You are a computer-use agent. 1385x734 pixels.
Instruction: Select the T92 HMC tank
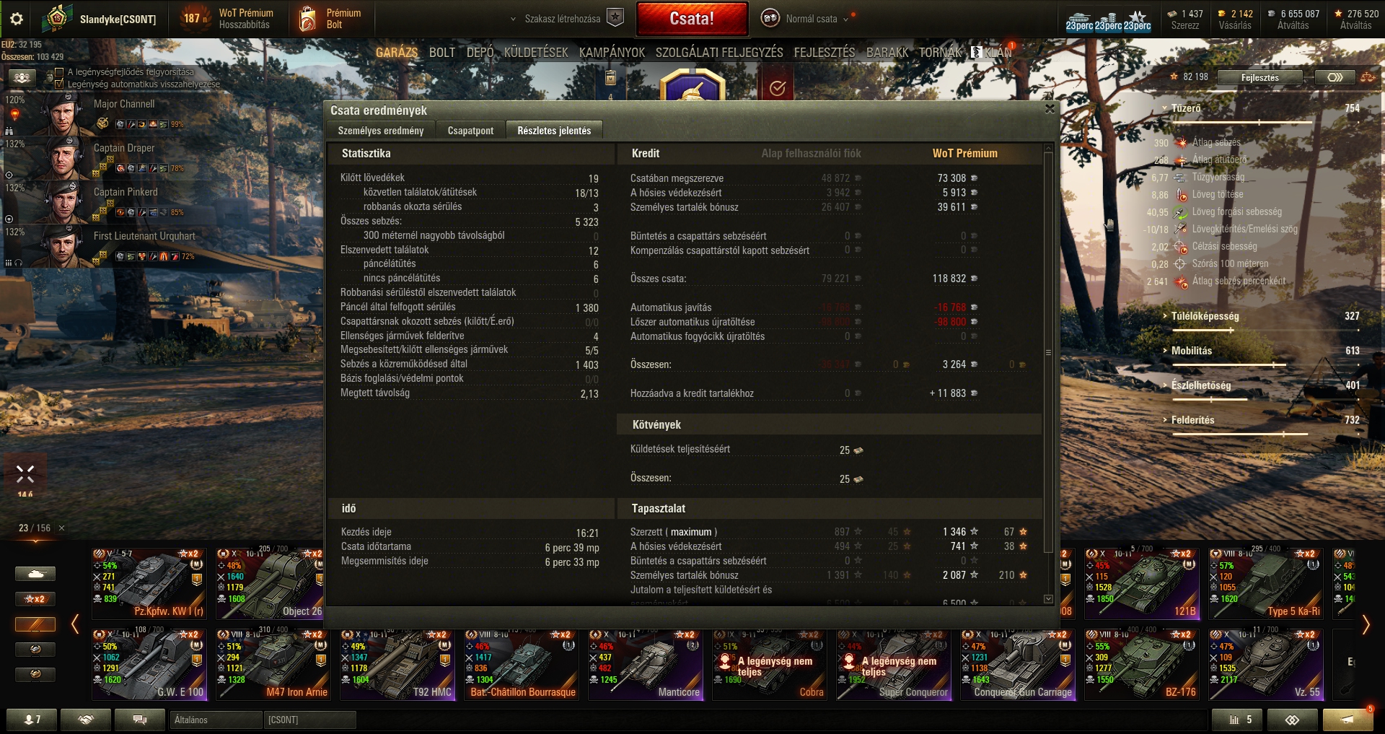coord(397,664)
